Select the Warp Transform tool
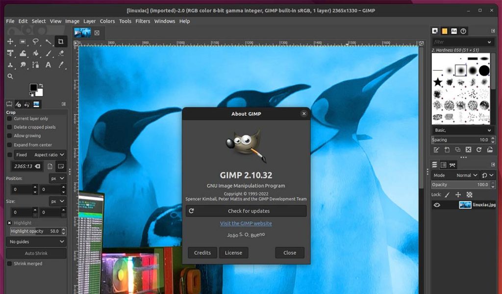 pyautogui.click(x=23, y=53)
